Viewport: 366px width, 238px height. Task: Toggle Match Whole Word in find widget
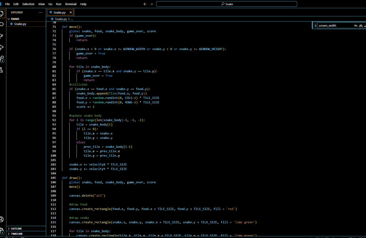361,26
